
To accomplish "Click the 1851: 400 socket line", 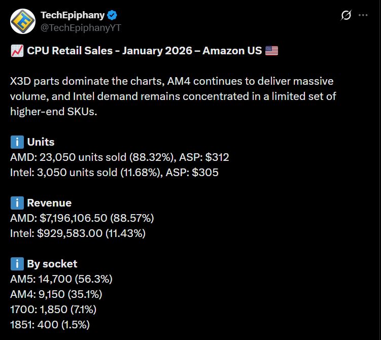I will coord(50,324).
